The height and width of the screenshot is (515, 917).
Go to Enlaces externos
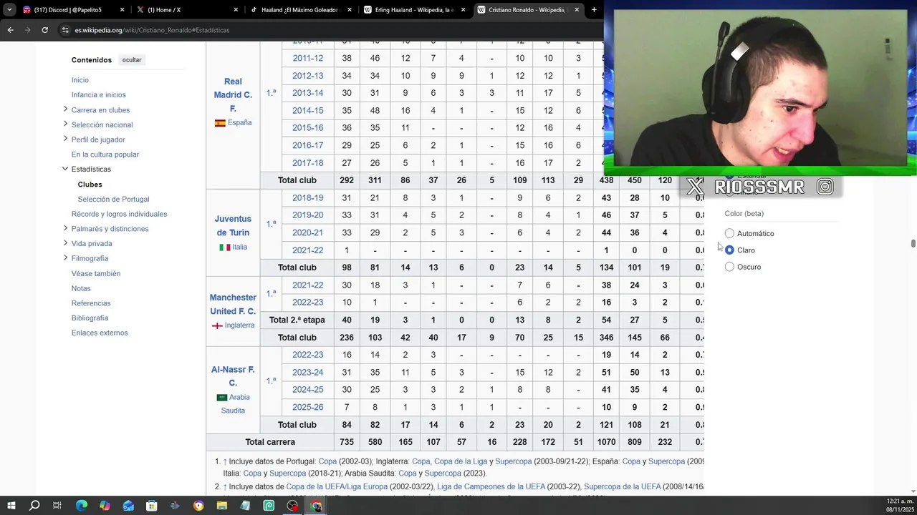click(x=100, y=333)
